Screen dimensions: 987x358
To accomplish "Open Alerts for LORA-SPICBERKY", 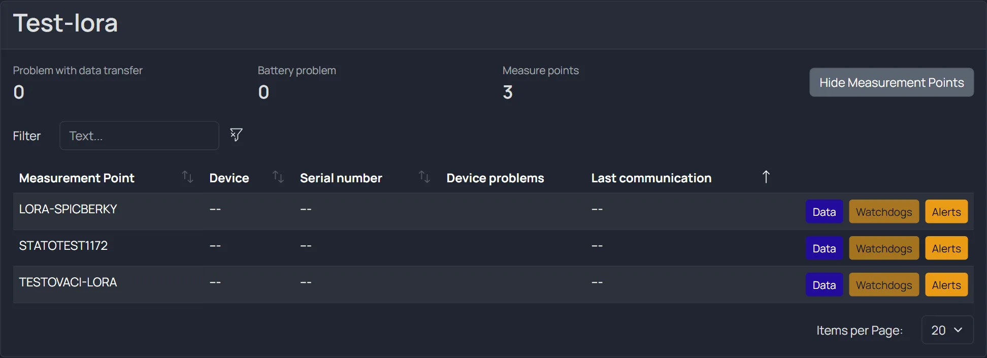I will click(x=946, y=212).
